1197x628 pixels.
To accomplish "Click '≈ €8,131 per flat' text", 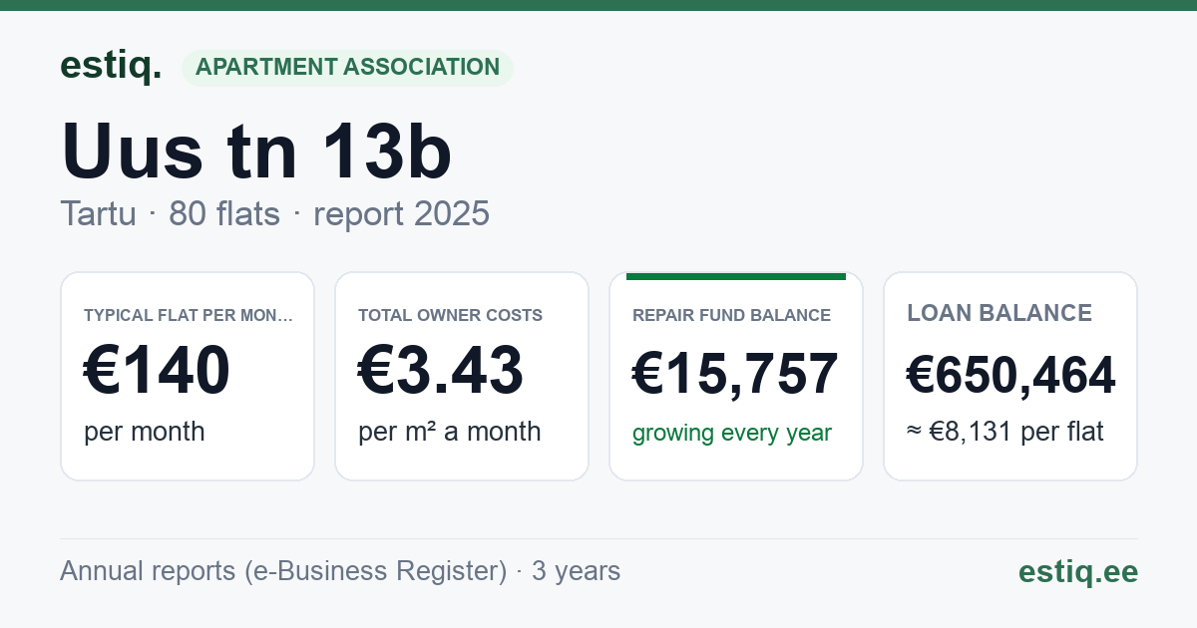I will (x=1005, y=433).
